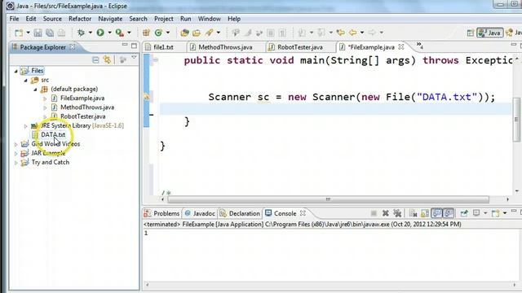Open the Source menu

52,19
